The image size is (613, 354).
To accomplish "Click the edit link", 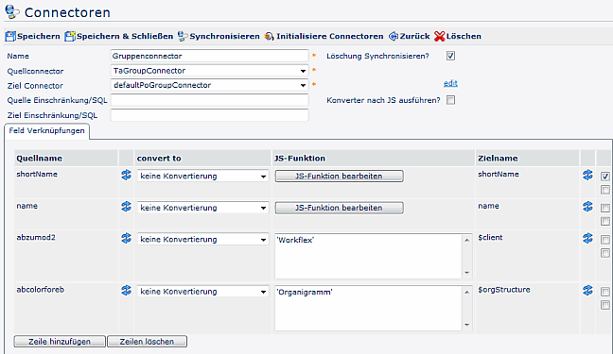I will click(450, 83).
